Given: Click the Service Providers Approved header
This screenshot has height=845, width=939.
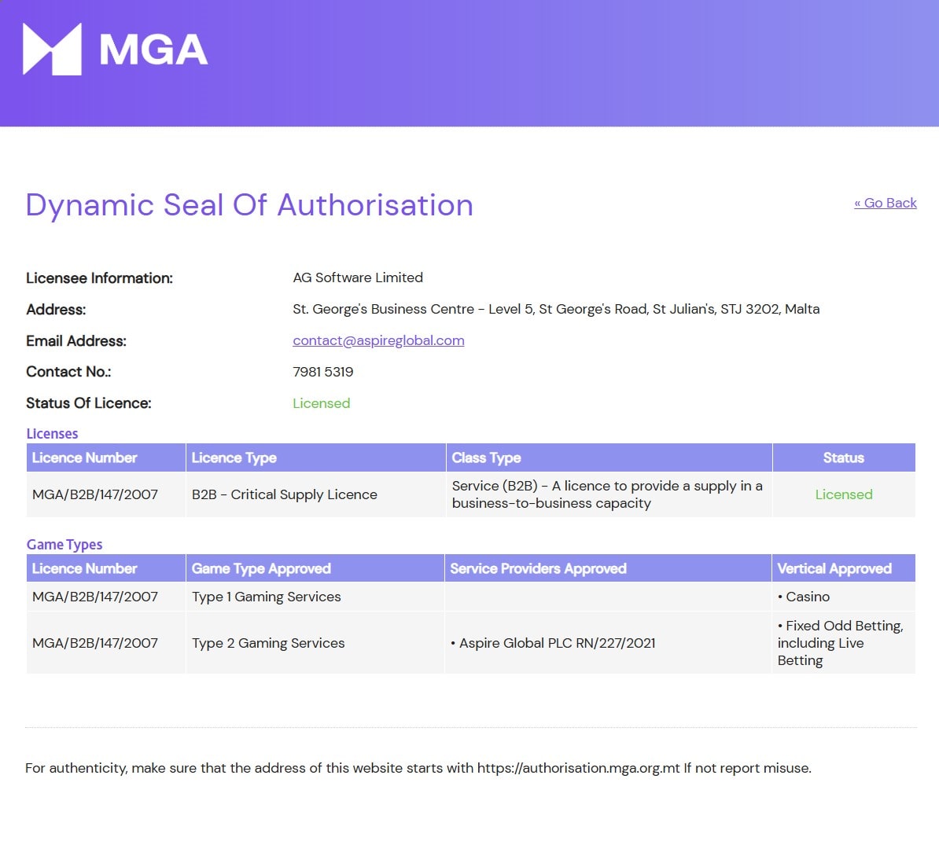Looking at the screenshot, I should [x=538, y=568].
